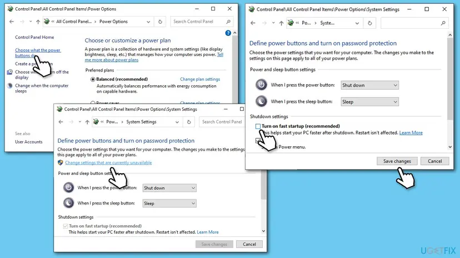Image resolution: width=460 pixels, height=258 pixels.
Task: Click scrollbar up arrow in right window
Action: point(450,35)
